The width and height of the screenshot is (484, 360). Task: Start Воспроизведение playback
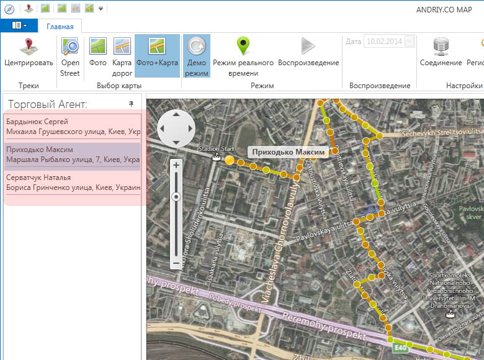pyautogui.click(x=308, y=53)
